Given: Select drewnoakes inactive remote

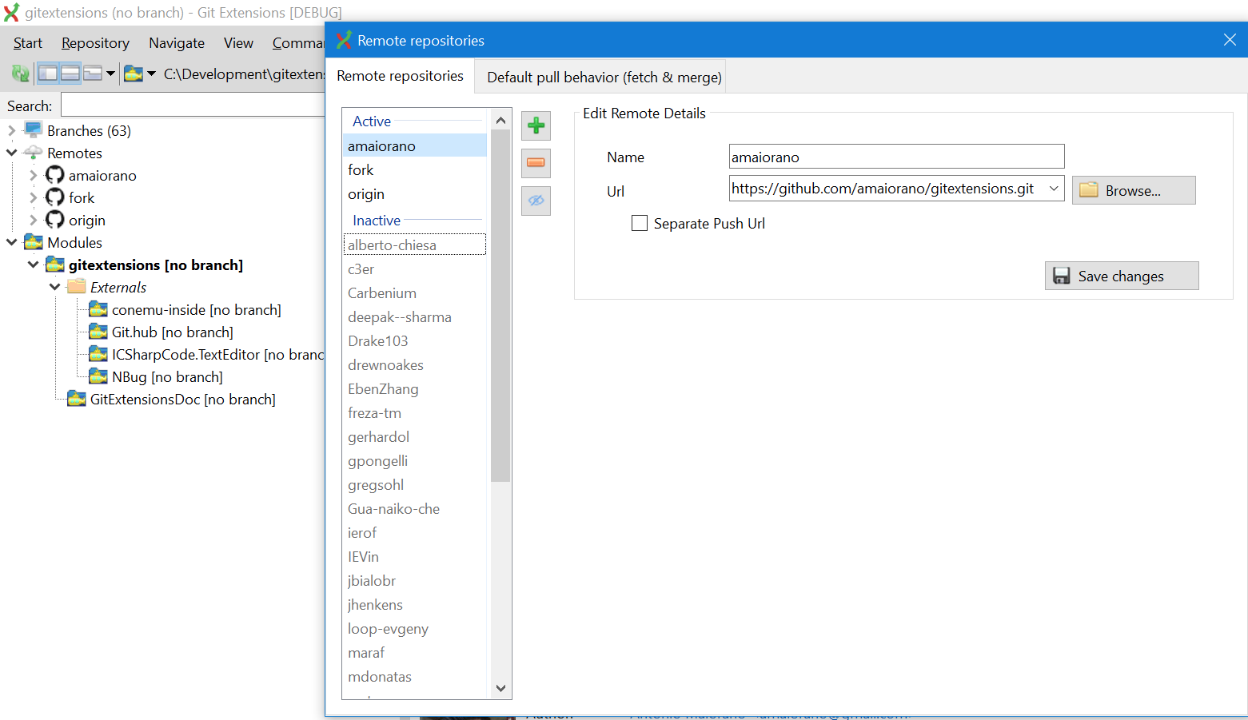Looking at the screenshot, I should (x=415, y=364).
